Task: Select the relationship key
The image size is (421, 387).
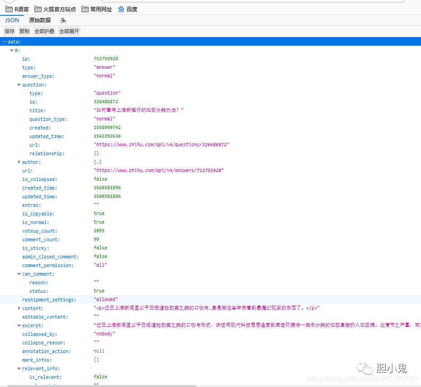Action: 47,153
